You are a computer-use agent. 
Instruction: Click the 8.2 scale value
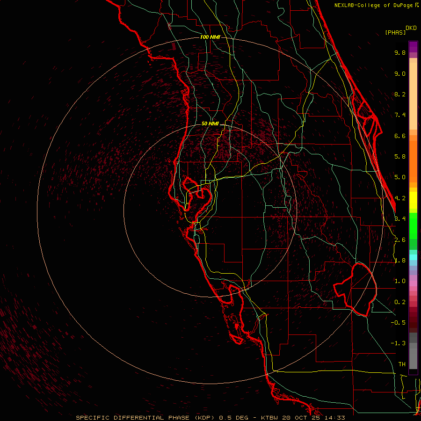[400, 94]
